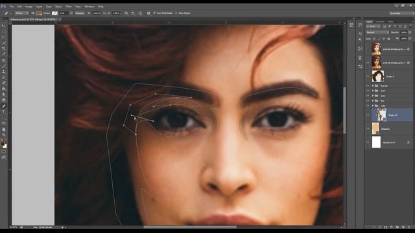Screen dimensions: 415x233
Task: Open path operations icon in options bar
Action: (x=126, y=13)
